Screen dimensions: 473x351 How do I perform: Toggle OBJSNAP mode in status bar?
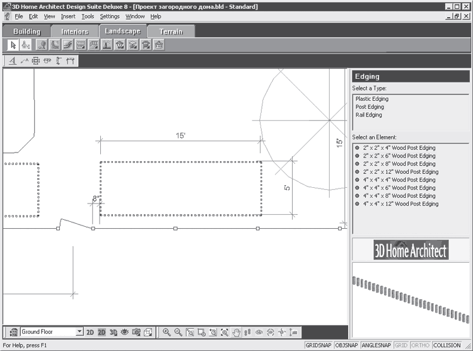click(346, 345)
